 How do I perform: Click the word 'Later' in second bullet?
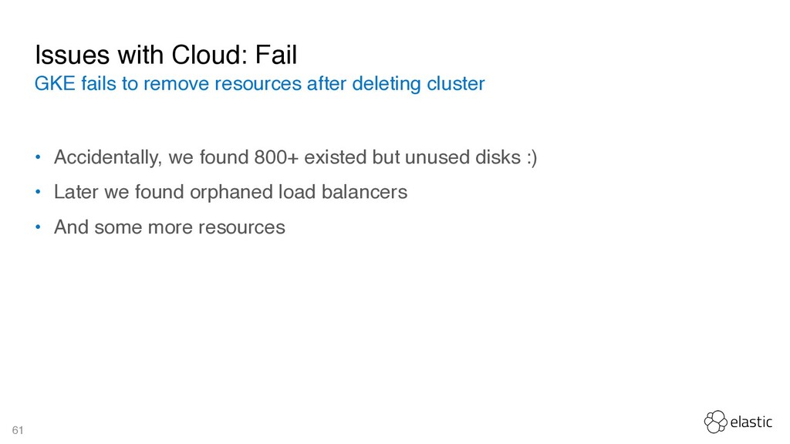click(x=76, y=192)
